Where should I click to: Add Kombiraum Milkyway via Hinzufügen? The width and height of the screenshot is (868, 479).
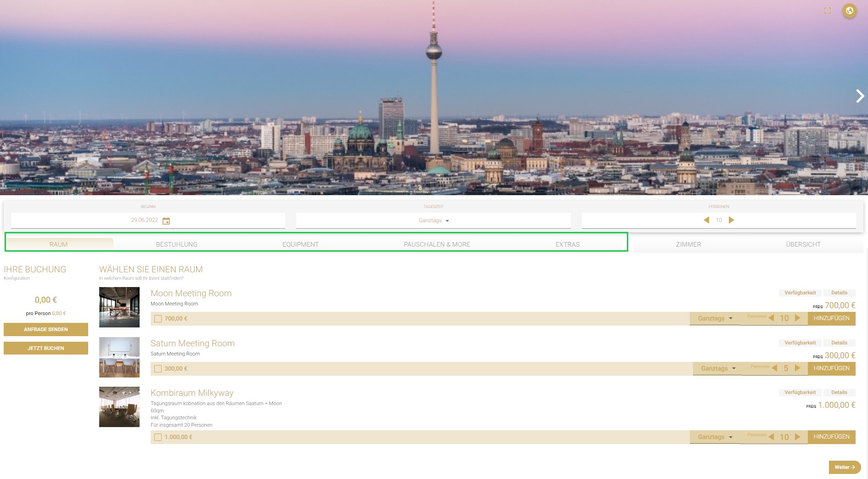[x=832, y=437]
